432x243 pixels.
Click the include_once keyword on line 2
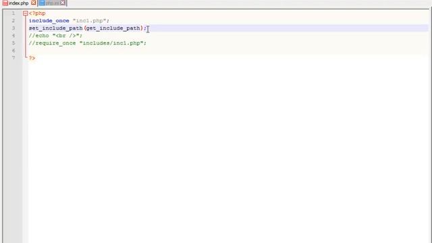49,21
